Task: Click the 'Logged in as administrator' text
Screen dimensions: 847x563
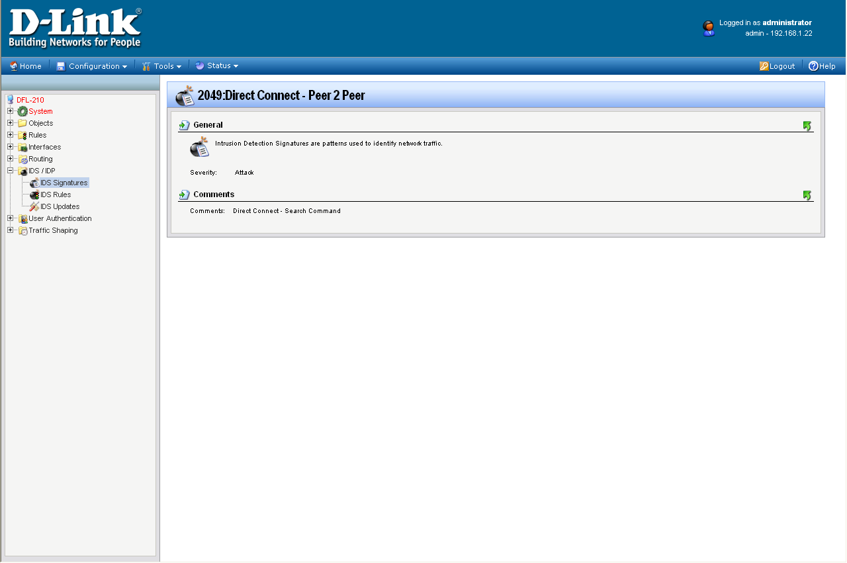Action: (766, 22)
